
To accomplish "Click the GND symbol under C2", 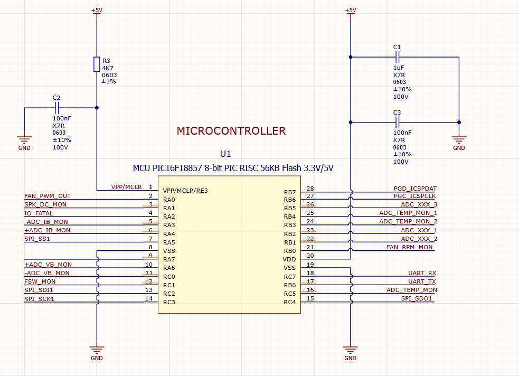I will (24, 139).
